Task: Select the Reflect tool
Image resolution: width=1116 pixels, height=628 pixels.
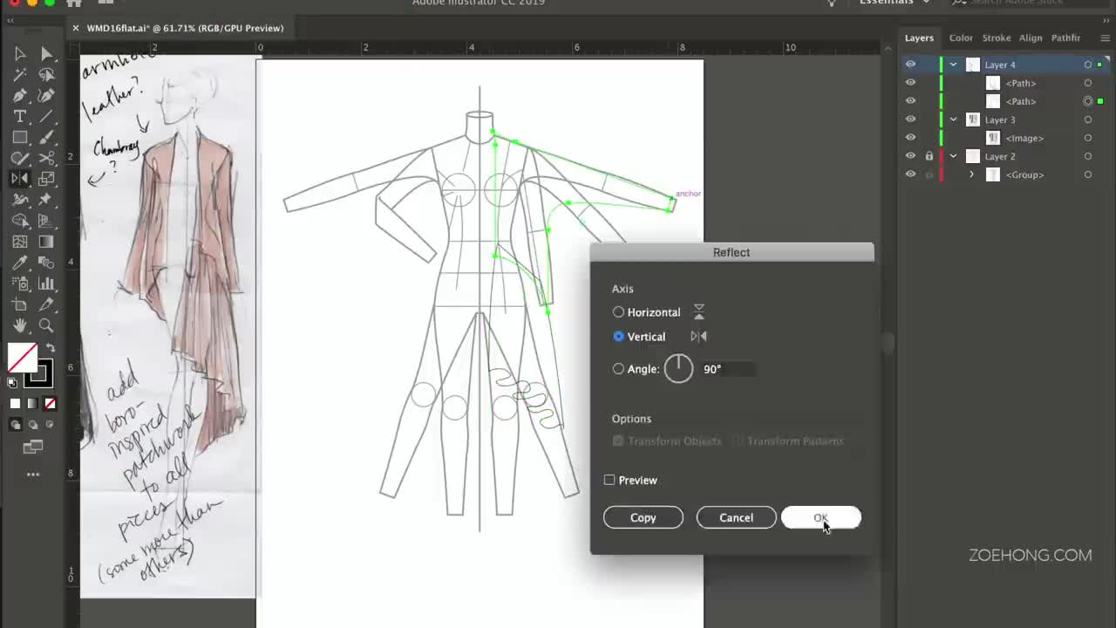Action: [20, 179]
